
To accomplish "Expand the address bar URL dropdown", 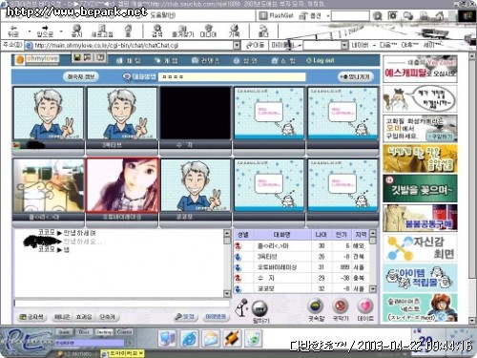I will pos(237,46).
